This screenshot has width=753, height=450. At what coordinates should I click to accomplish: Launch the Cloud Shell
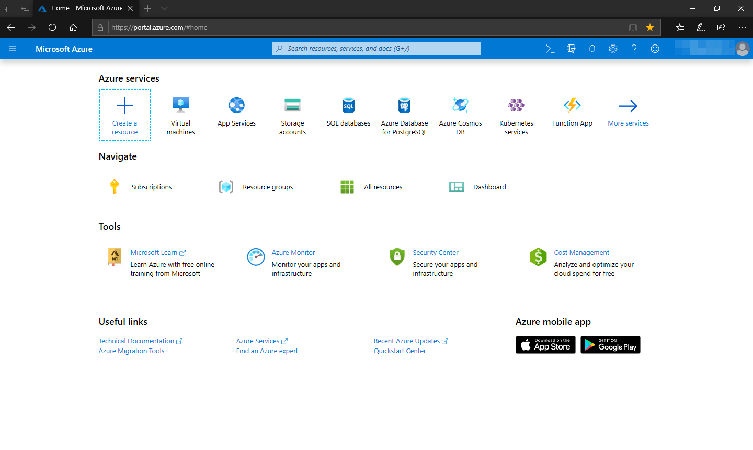click(550, 48)
